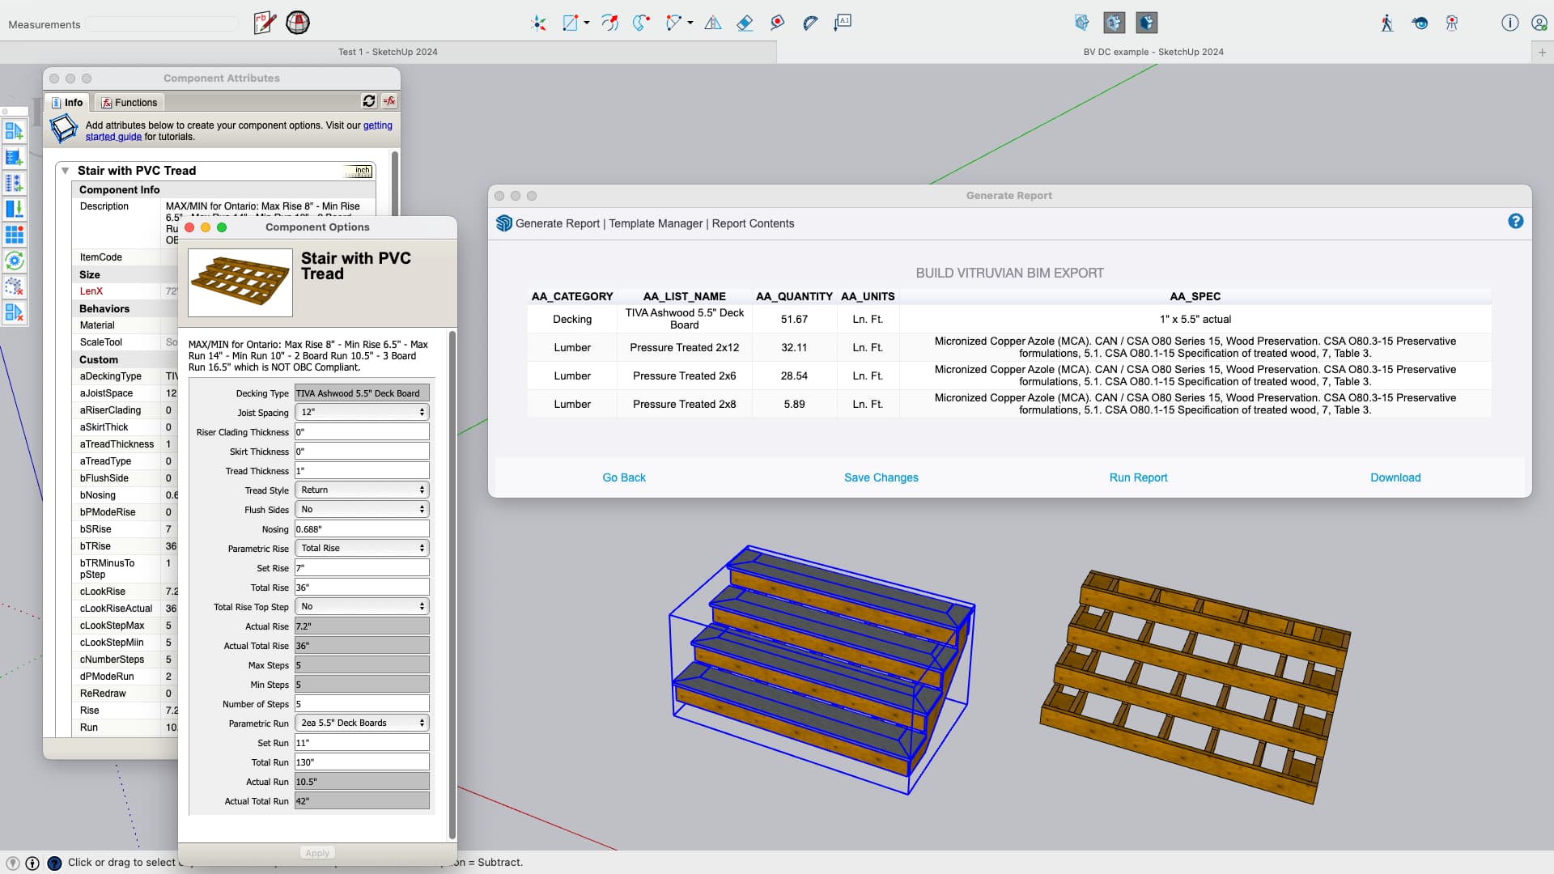Select the Text label tool icon

(843, 23)
